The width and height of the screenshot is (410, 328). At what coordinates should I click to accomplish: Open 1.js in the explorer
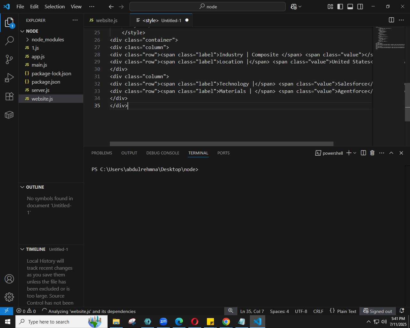51,48
